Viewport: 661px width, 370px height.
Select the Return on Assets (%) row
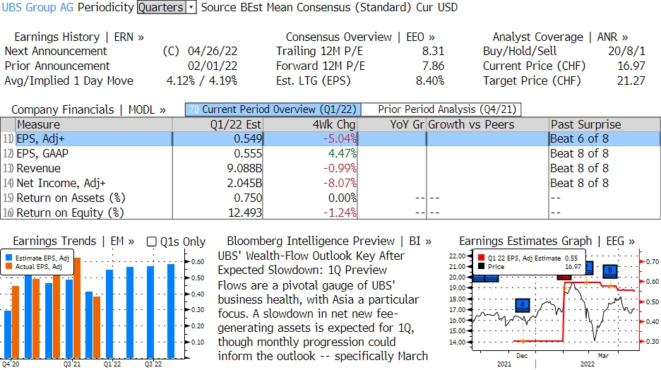330,198
